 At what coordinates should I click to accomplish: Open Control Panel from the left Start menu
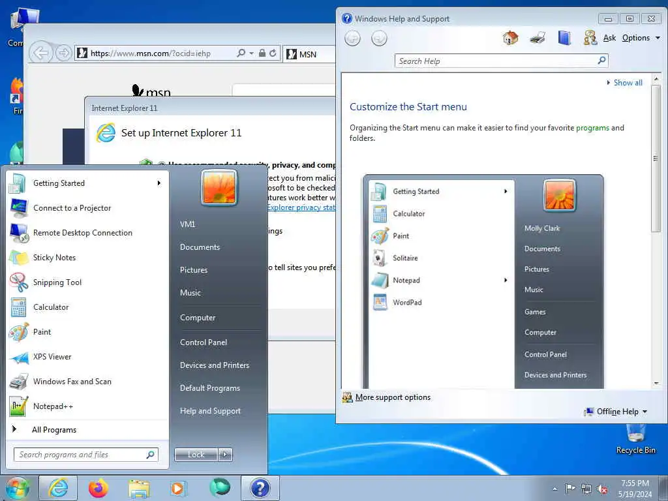click(204, 342)
